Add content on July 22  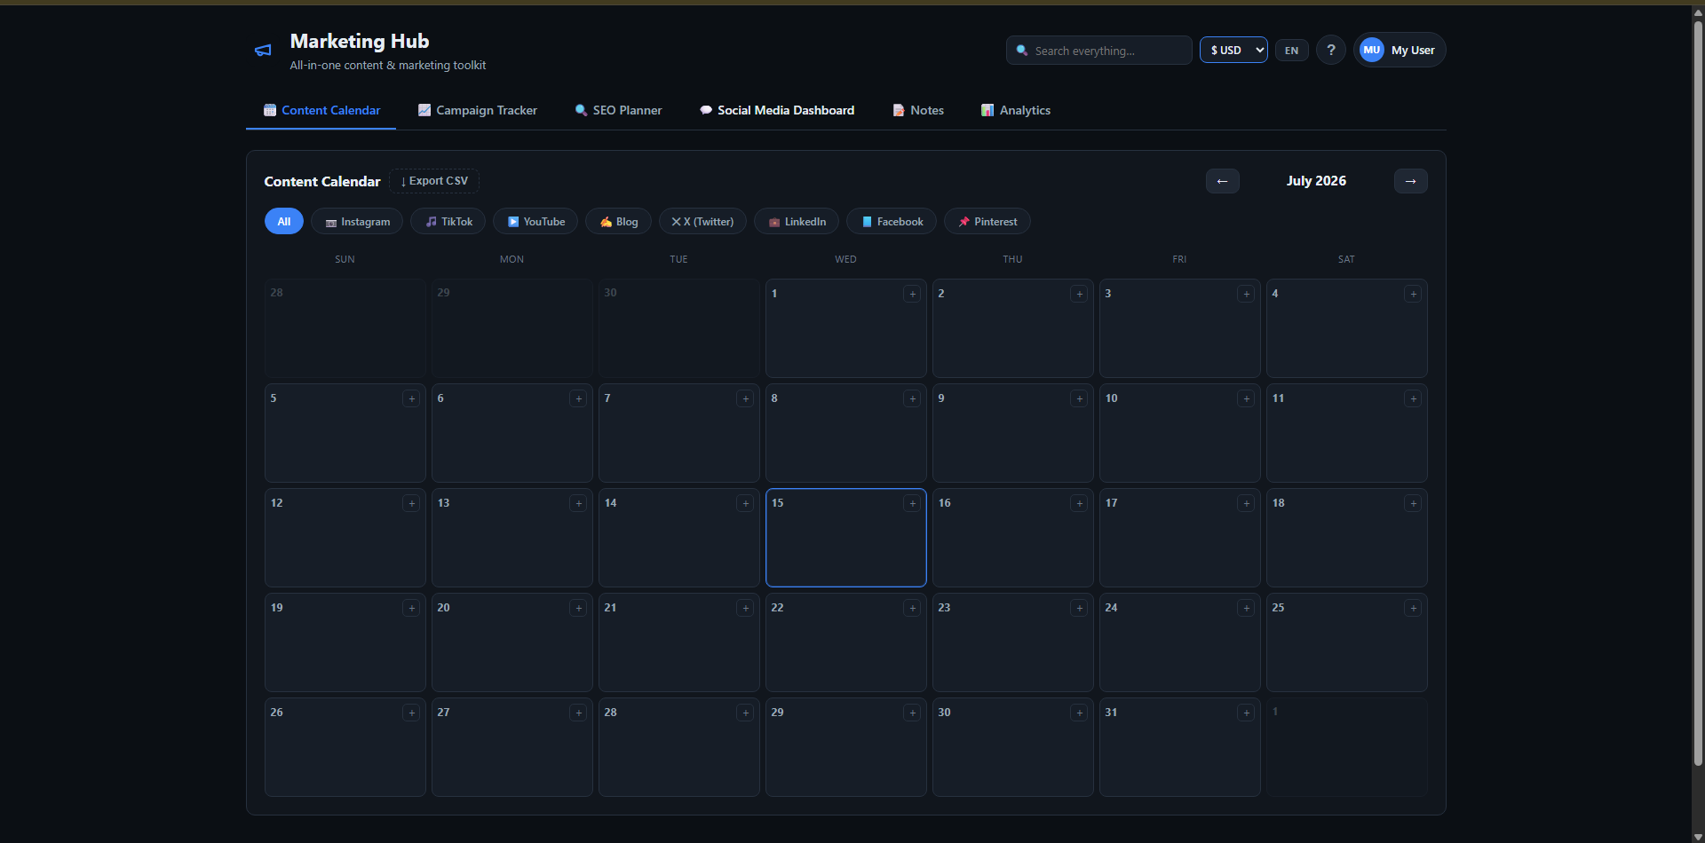[912, 608]
